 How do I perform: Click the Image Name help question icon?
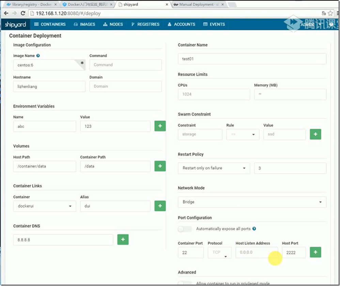pyautogui.click(x=38, y=56)
